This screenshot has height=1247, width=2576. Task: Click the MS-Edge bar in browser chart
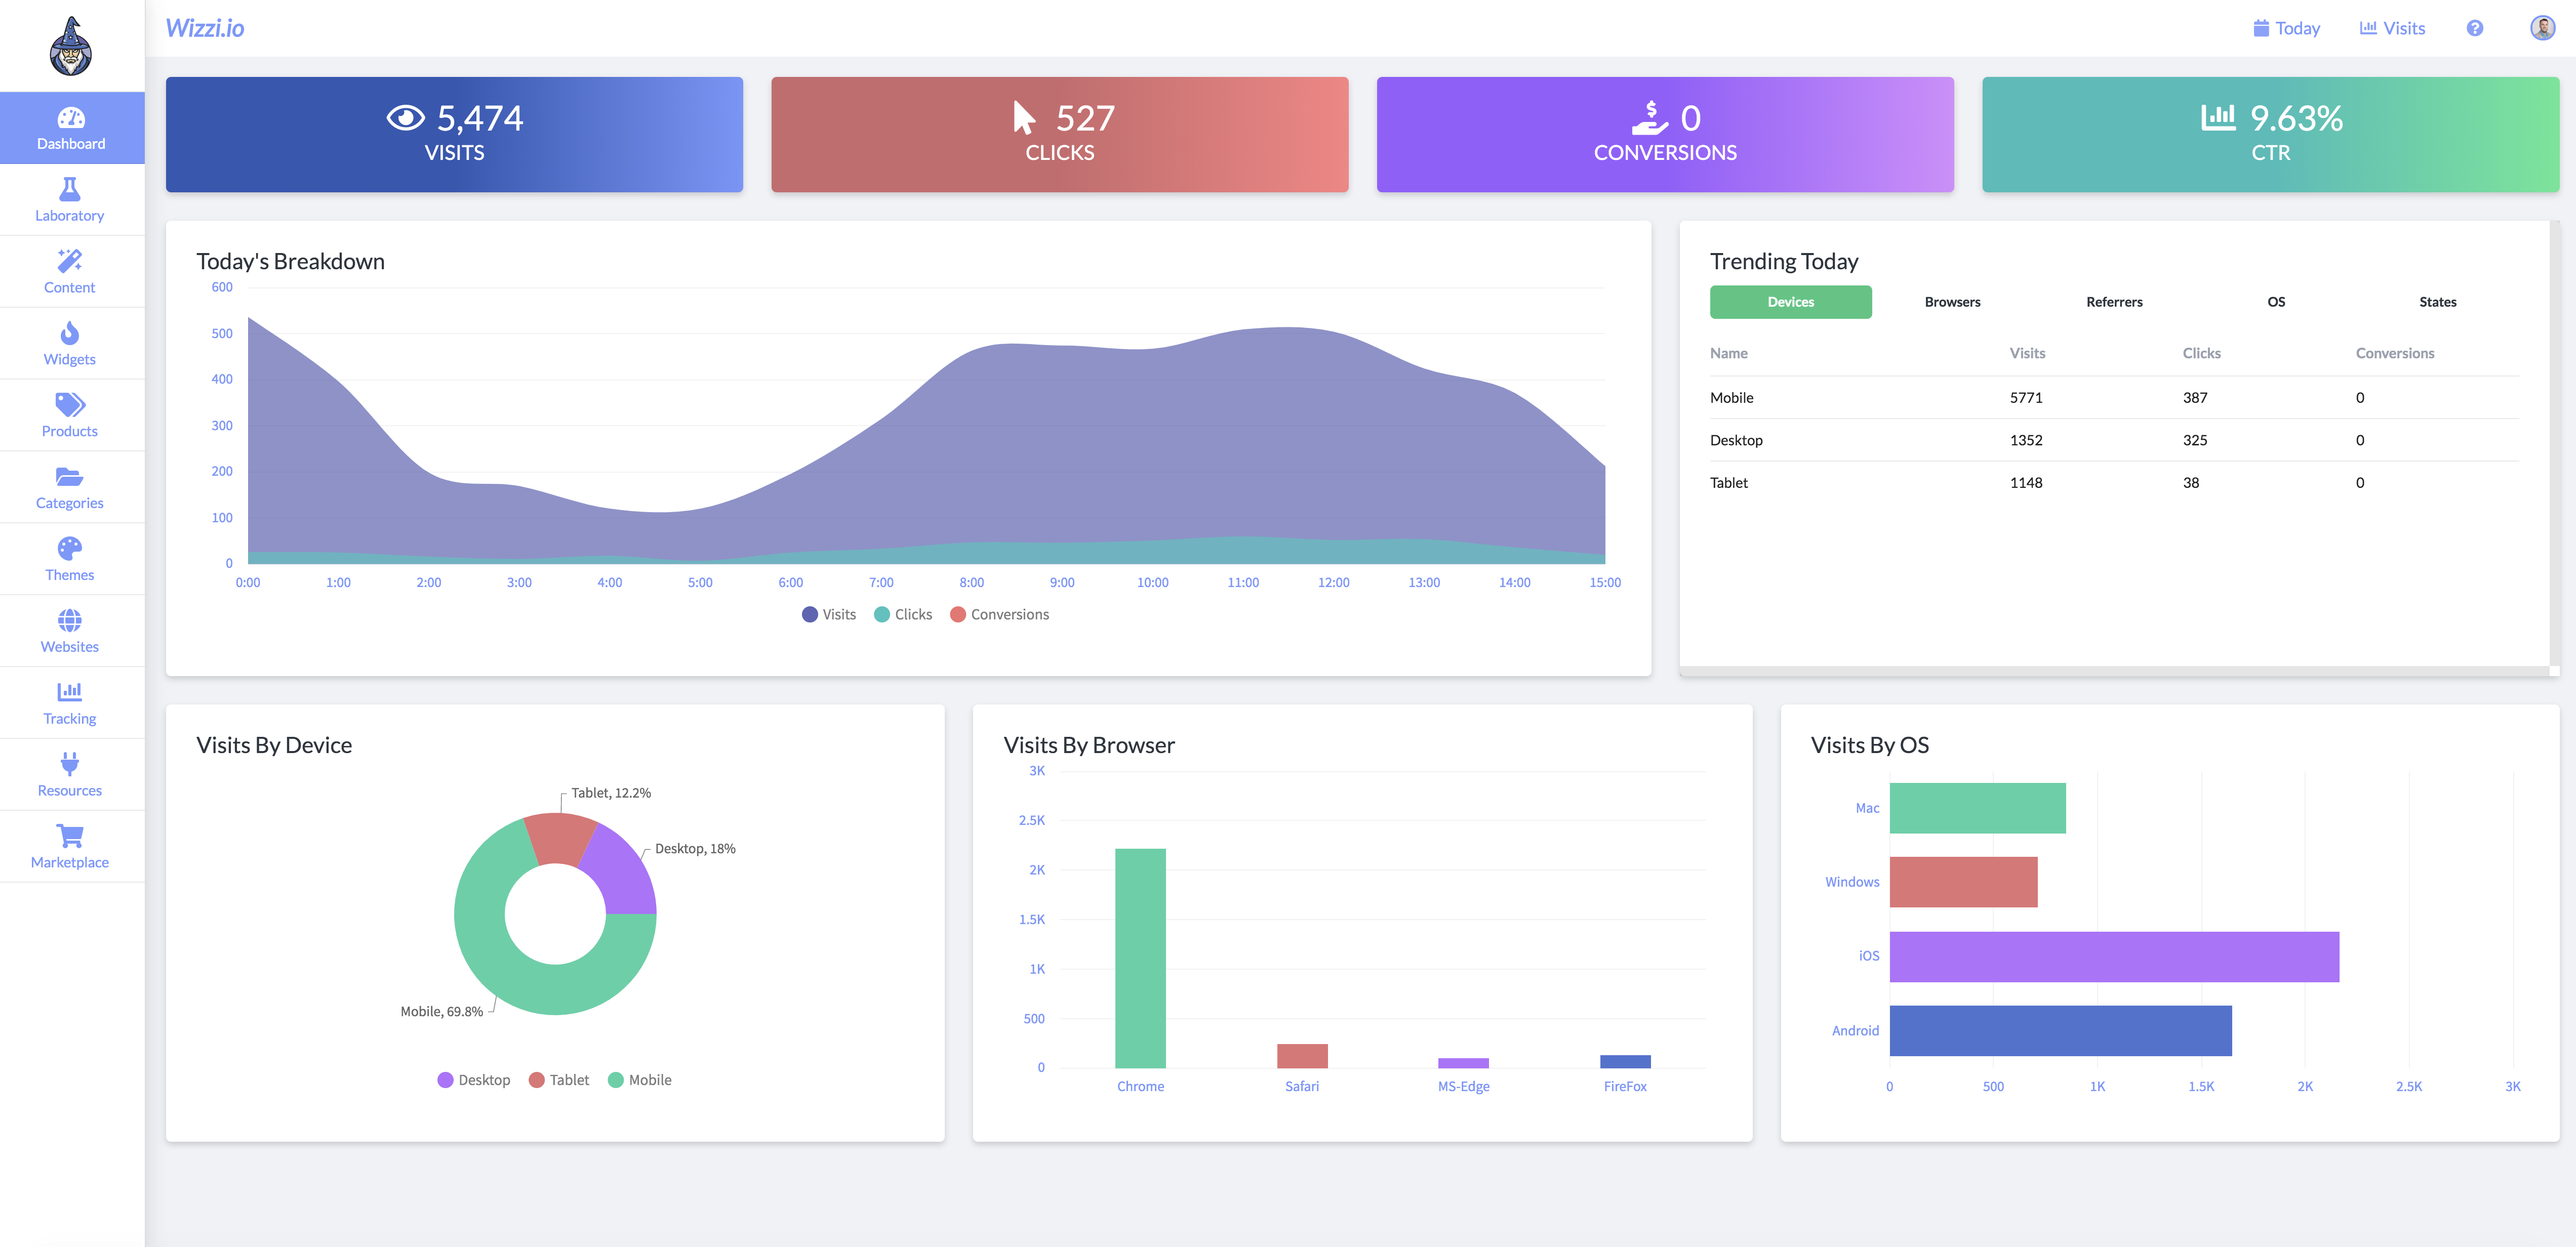coord(1463,1063)
